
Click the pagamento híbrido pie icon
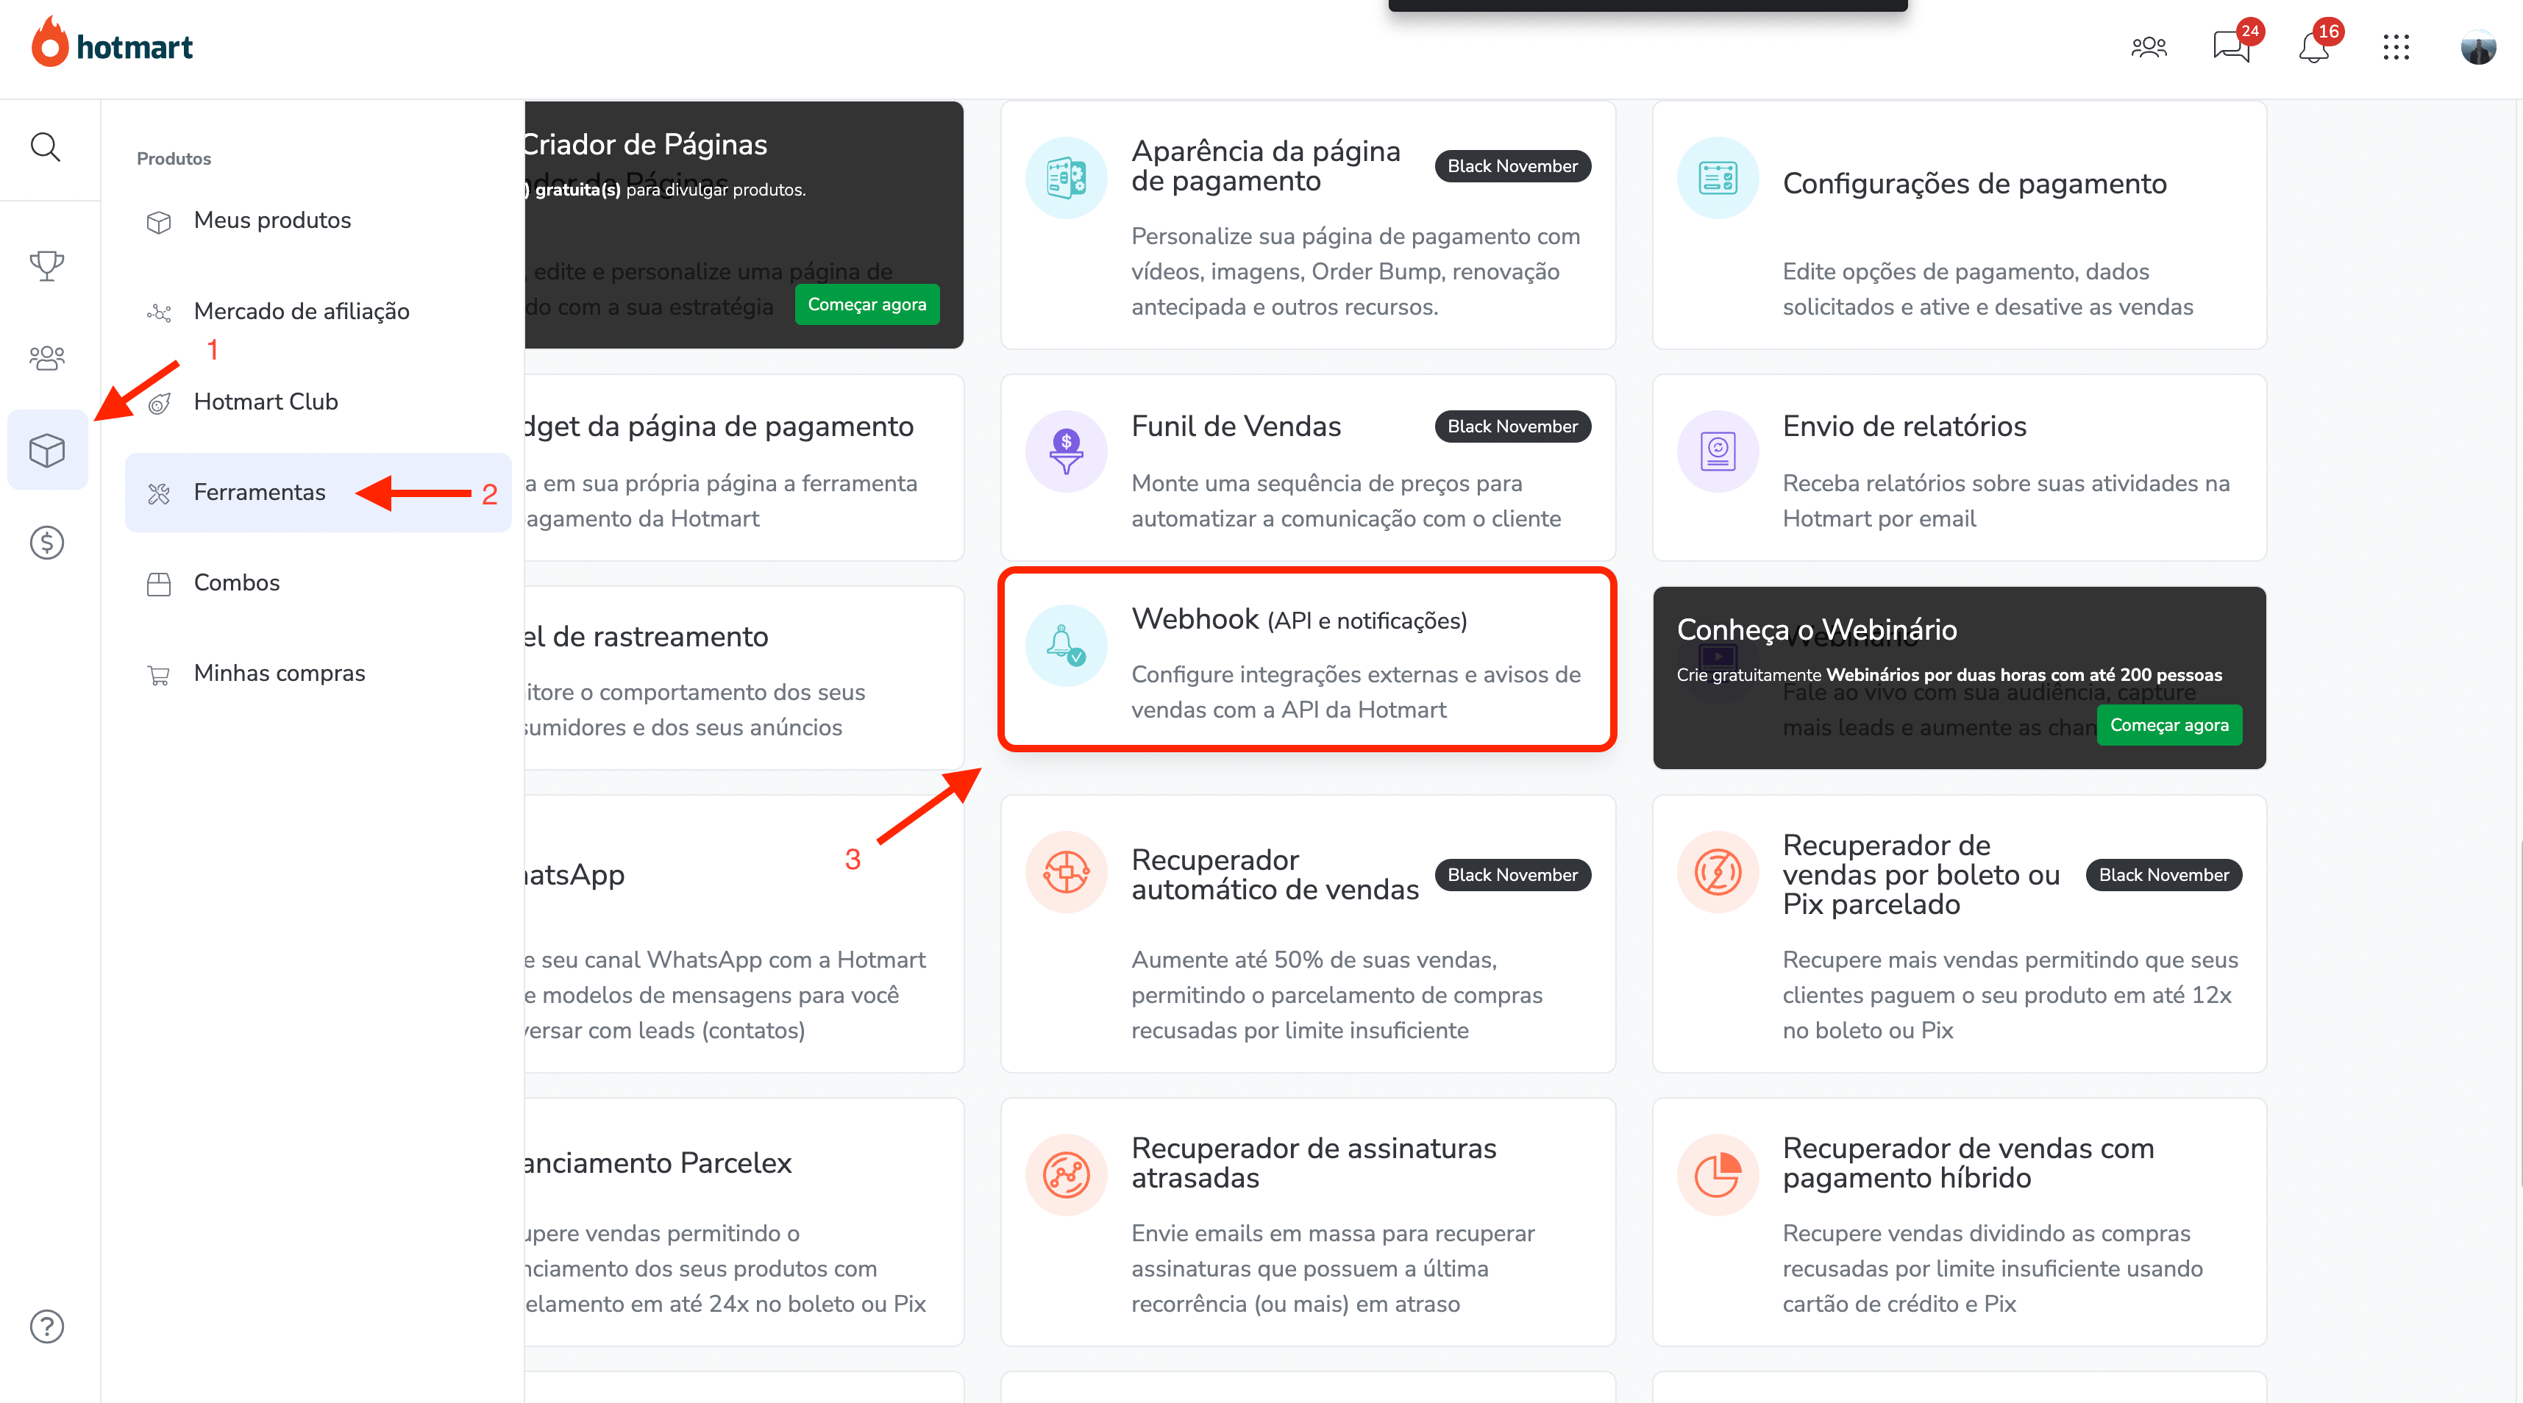coord(1717,1175)
